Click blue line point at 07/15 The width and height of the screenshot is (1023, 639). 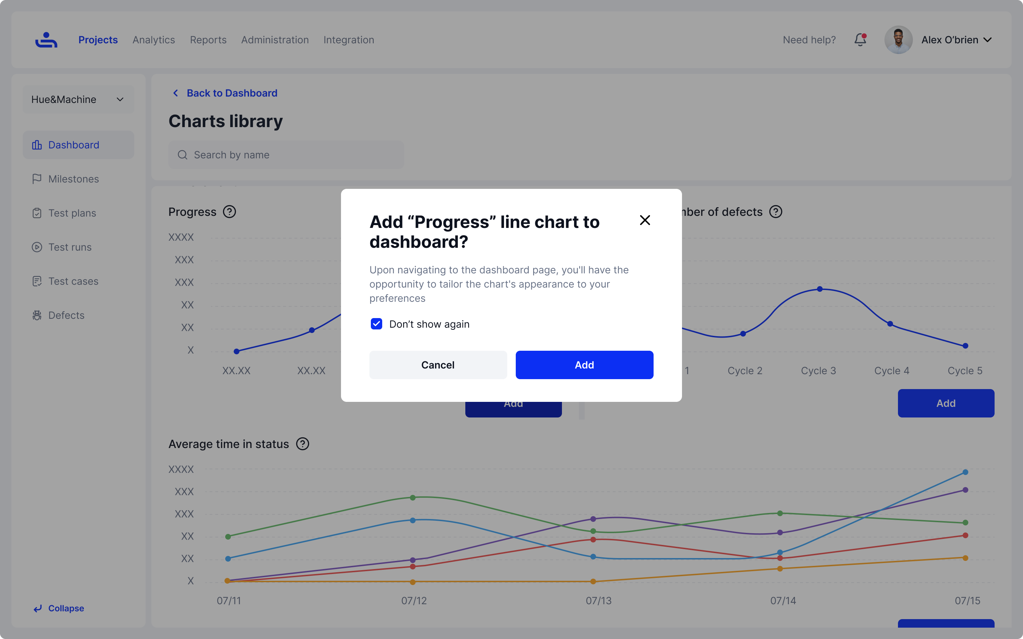[x=965, y=472]
